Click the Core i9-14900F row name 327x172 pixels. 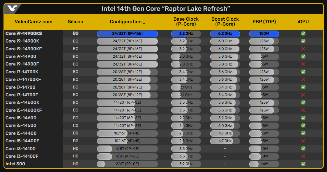pos(22,64)
